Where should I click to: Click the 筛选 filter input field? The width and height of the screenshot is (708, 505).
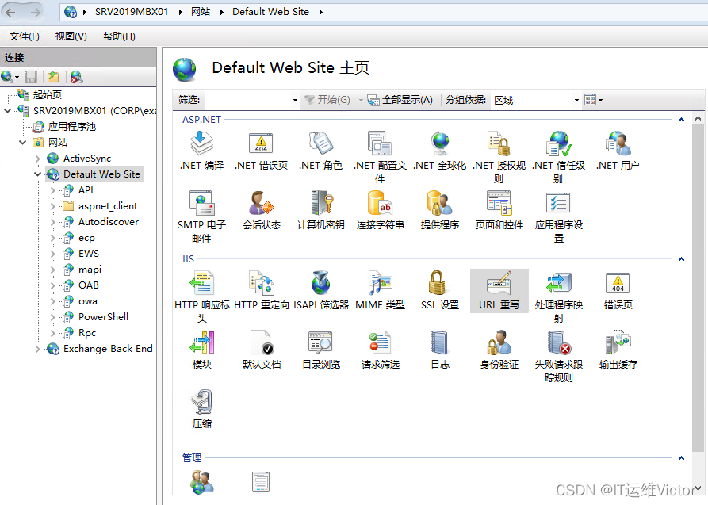[247, 100]
